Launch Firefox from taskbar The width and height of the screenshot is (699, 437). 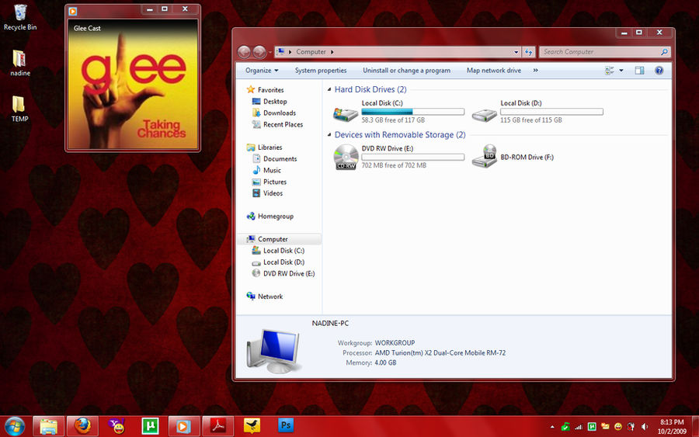pyautogui.click(x=82, y=426)
